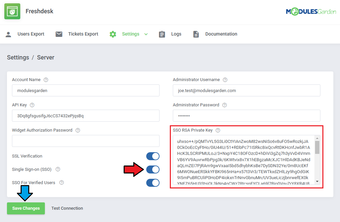Click the Settings breadcrumb link

18,57
